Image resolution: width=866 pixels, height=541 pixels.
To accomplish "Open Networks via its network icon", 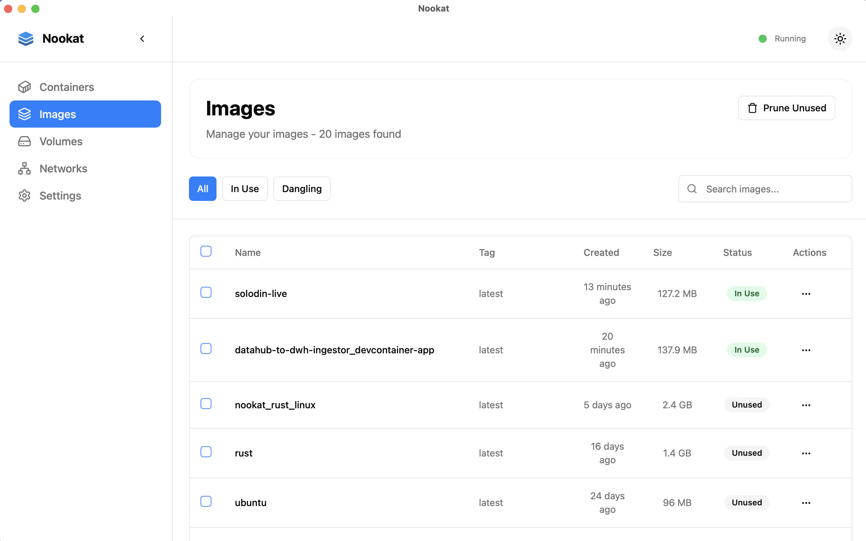I will pos(24,169).
